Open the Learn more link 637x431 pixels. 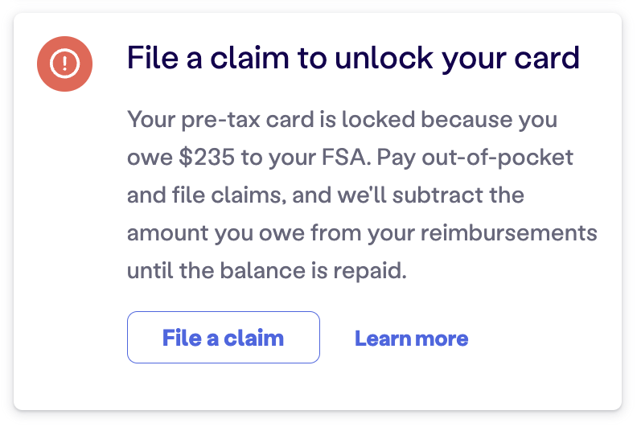tap(411, 339)
